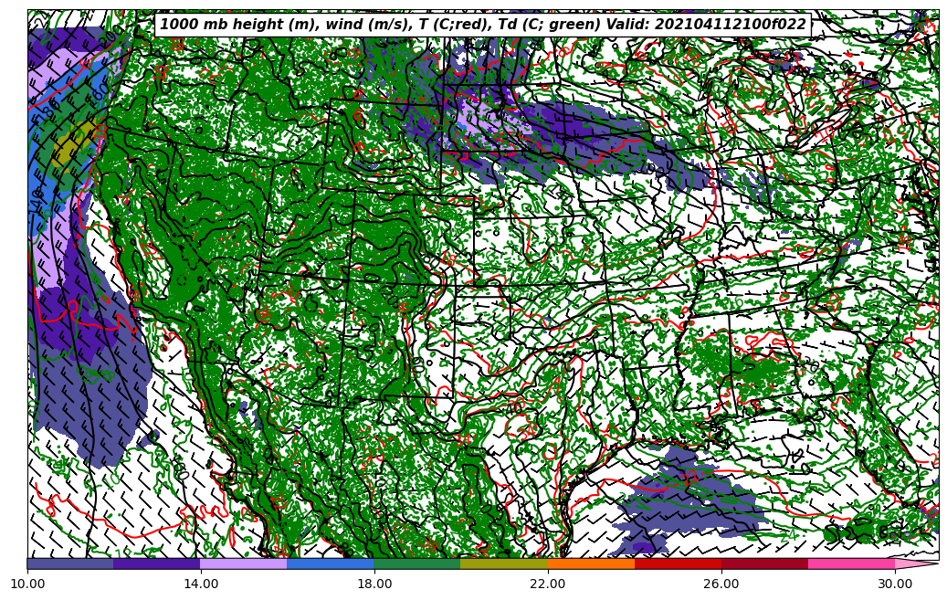The height and width of the screenshot is (600, 947).
Task: Click the olive wind maximum off the Pacific Northwest
Action: [x=72, y=144]
